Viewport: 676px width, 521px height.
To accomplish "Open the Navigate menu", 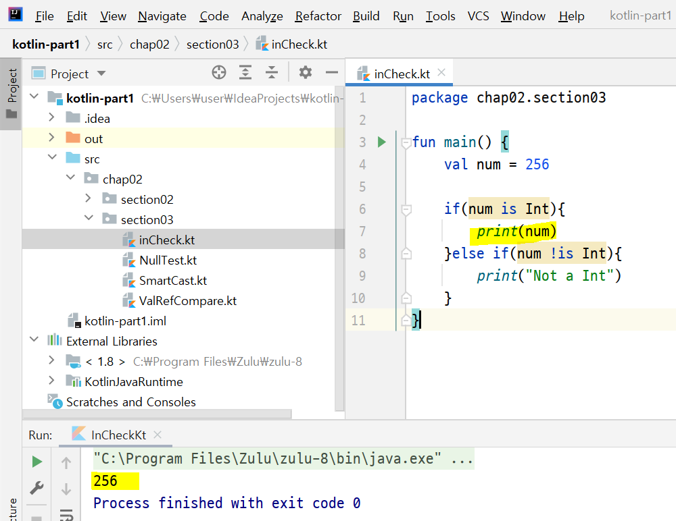I will click(x=162, y=16).
